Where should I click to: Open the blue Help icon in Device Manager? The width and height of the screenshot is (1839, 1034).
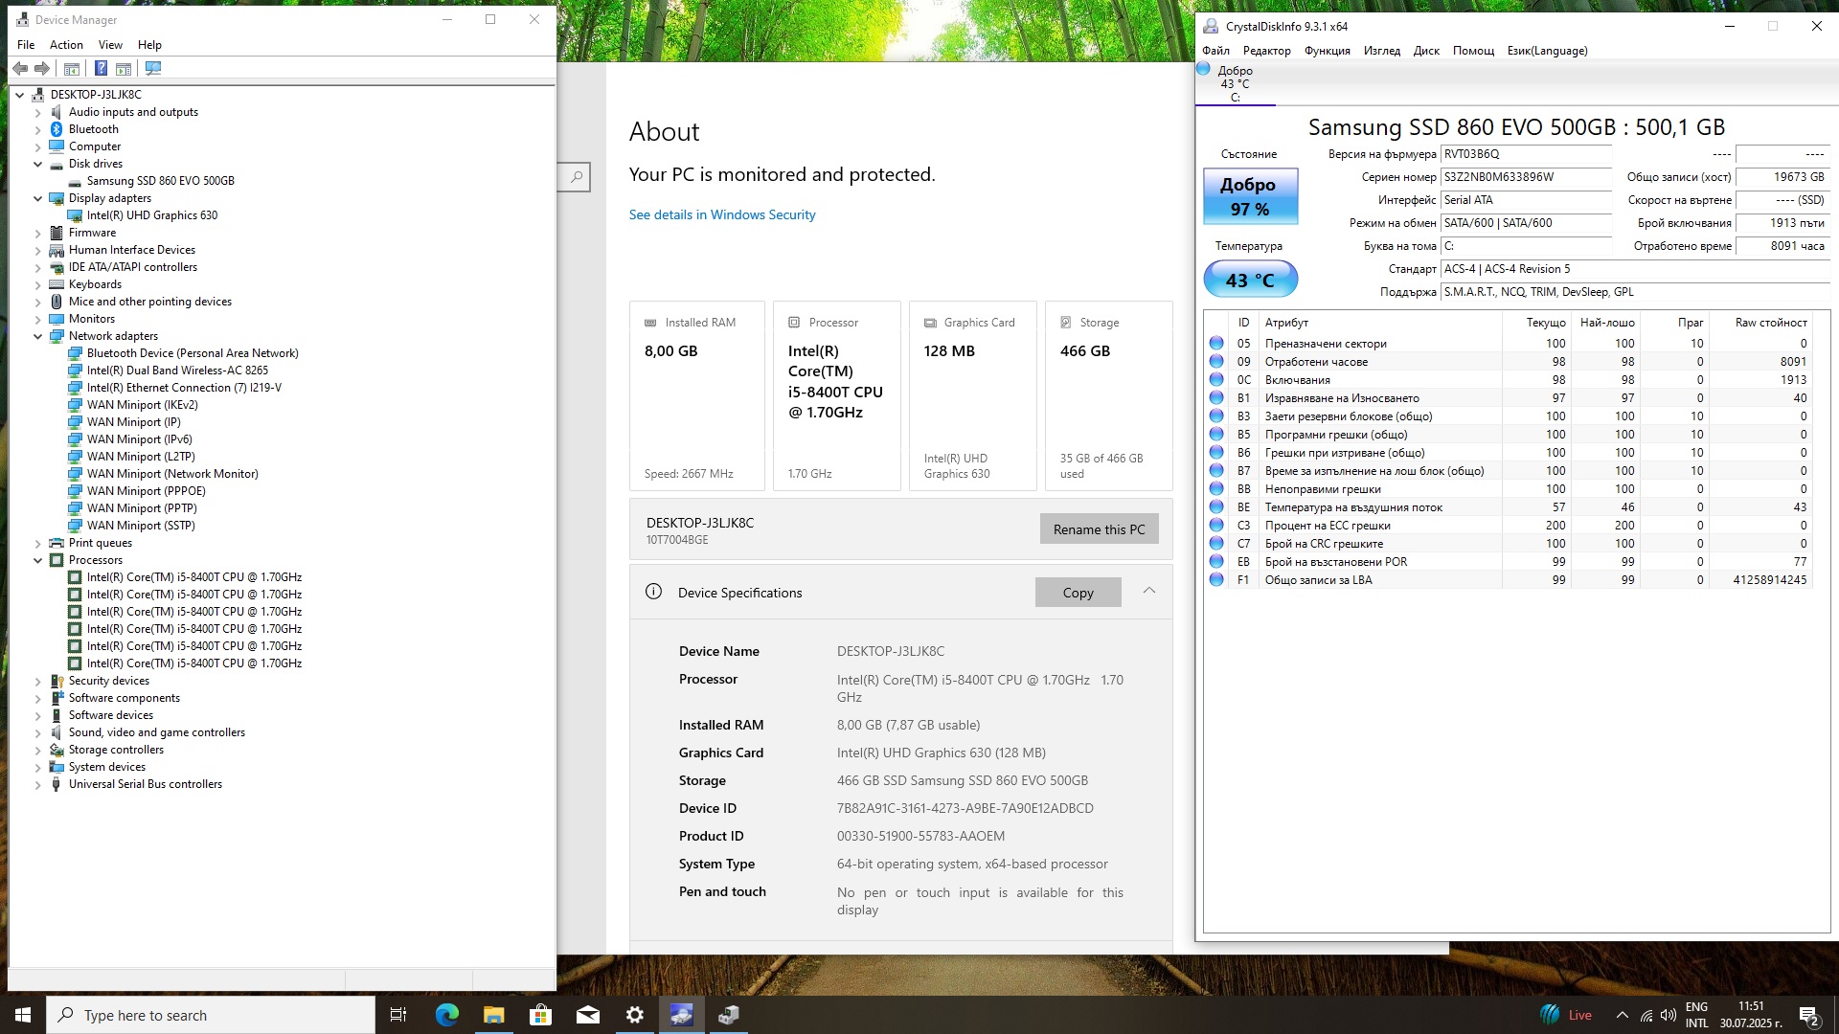pos(101,68)
